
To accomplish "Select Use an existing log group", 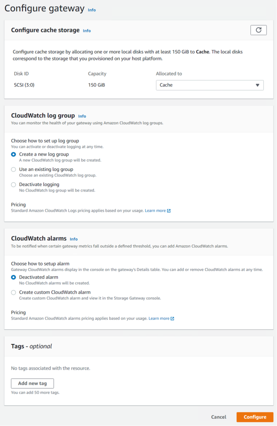I will click(x=14, y=169).
